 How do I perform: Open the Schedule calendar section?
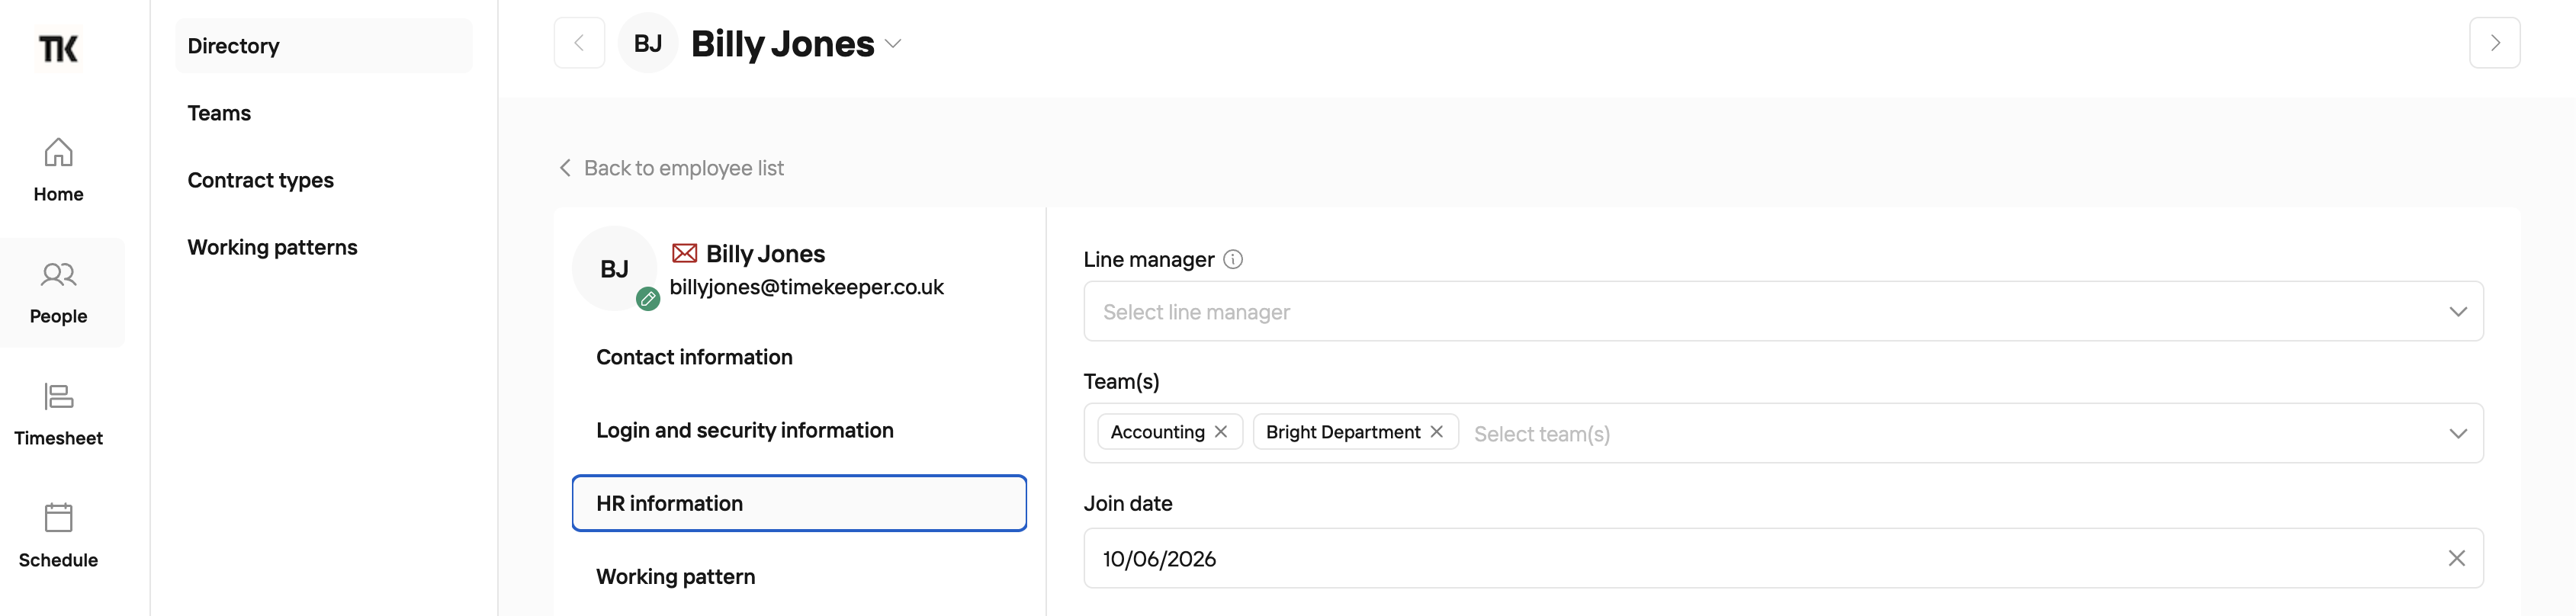point(58,536)
